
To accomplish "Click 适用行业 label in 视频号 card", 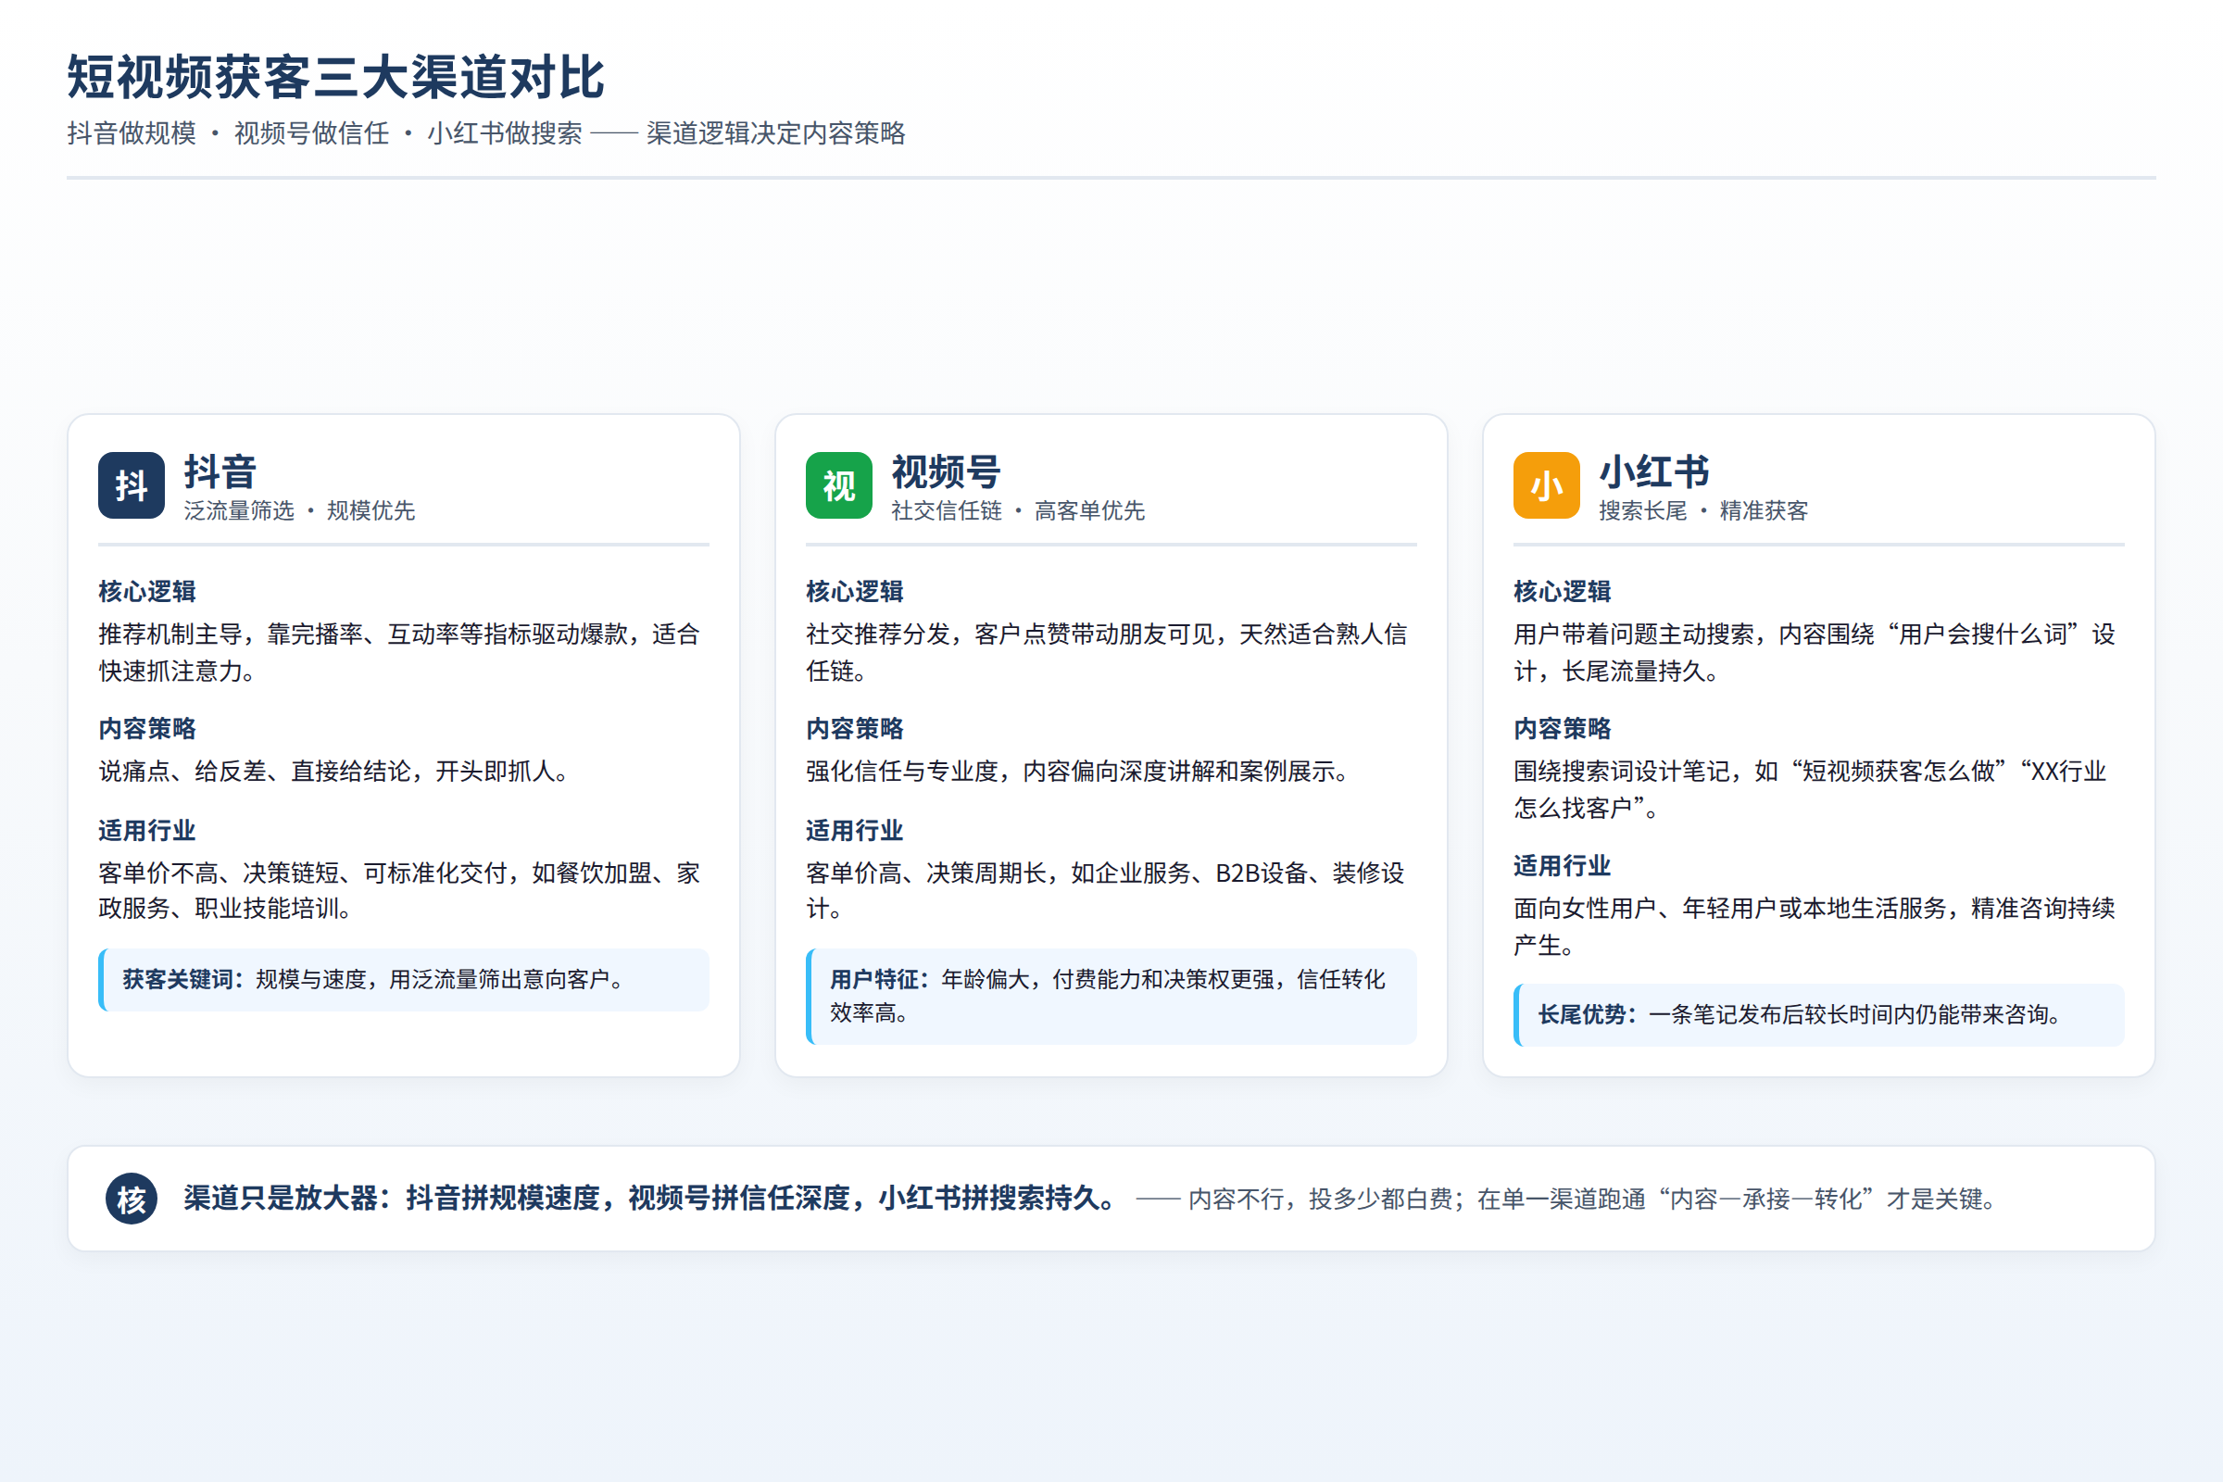I will 854,831.
